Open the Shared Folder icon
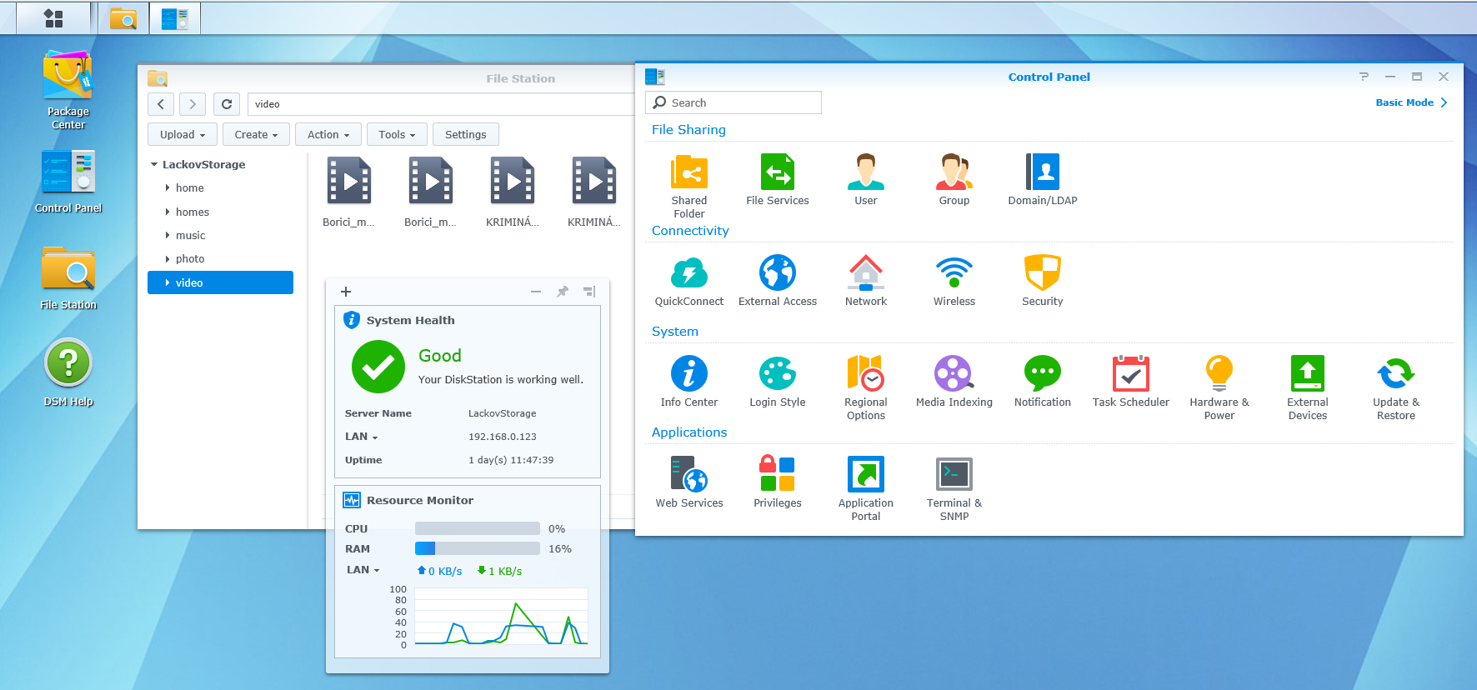Image resolution: width=1477 pixels, height=690 pixels. tap(688, 173)
